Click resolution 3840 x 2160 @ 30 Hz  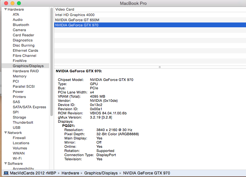tap(114, 130)
